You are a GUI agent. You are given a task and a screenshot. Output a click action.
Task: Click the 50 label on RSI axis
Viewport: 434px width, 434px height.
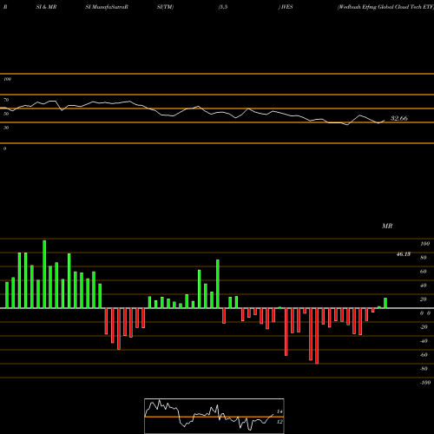click(6, 114)
